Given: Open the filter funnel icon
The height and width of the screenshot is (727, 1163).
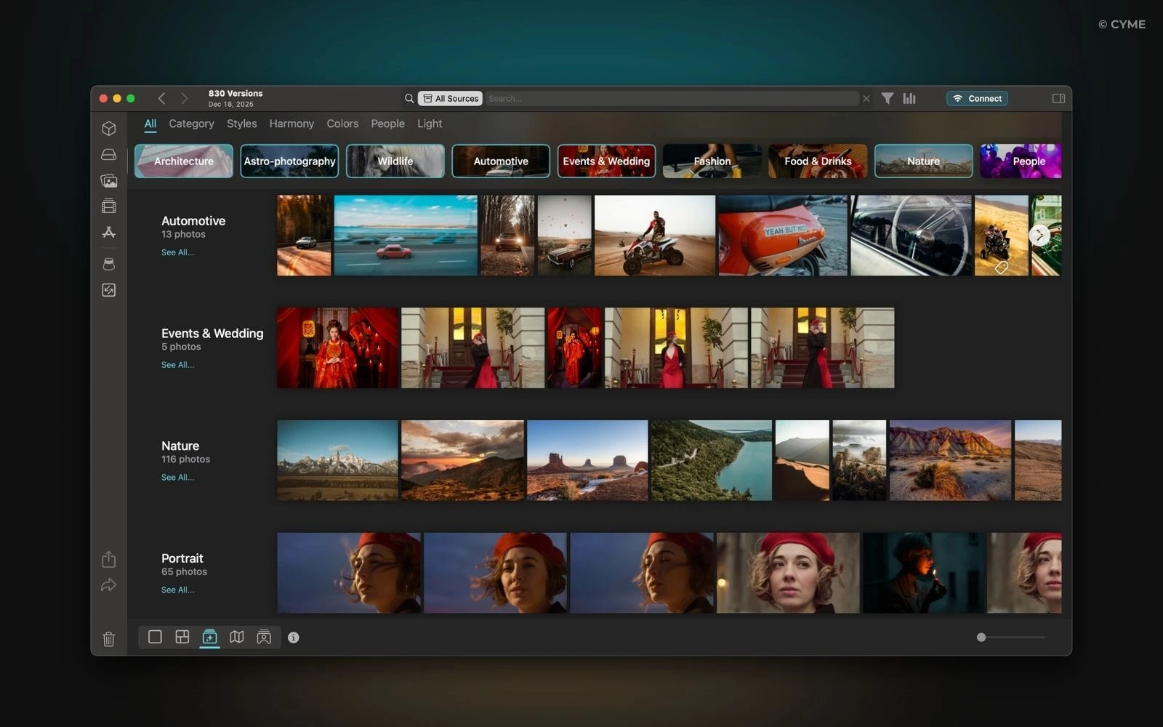Looking at the screenshot, I should [888, 98].
